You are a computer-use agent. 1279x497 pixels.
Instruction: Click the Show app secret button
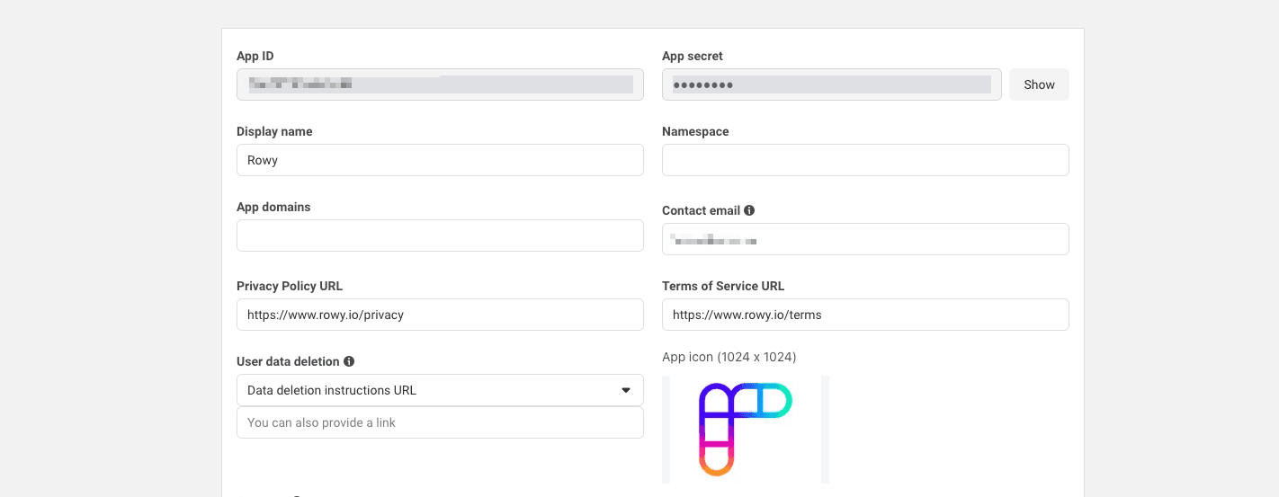pos(1039,84)
